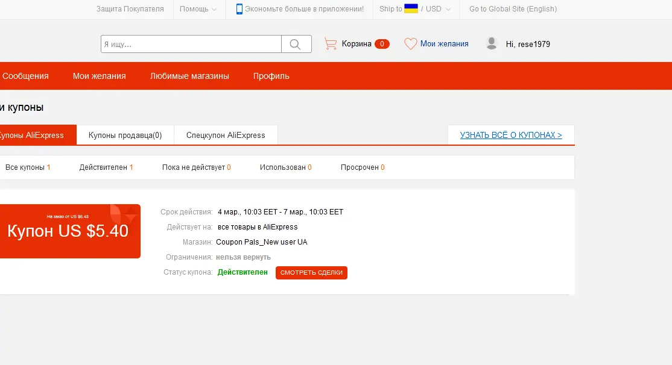The image size is (672, 365).
Task: Click the Ukraine flag icon
Action: 411,8
